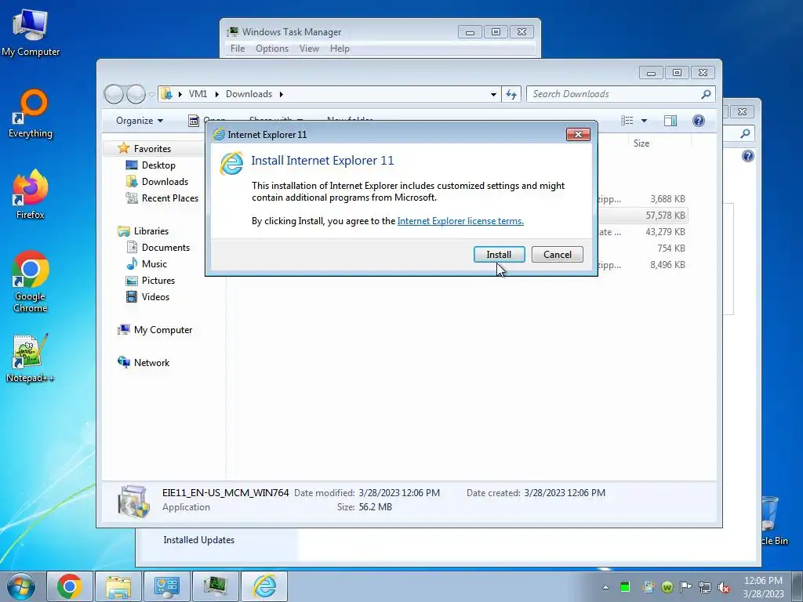803x602 pixels.
Task: Select the file row sized 57,578 KB
Action: coord(642,216)
